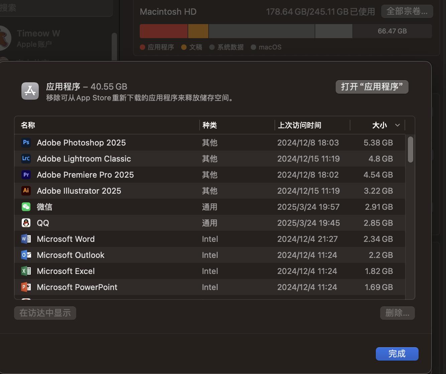Select the Microsoft Word name

[66, 239]
